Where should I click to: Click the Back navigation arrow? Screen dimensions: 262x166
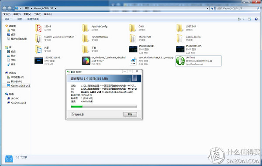point(4,8)
